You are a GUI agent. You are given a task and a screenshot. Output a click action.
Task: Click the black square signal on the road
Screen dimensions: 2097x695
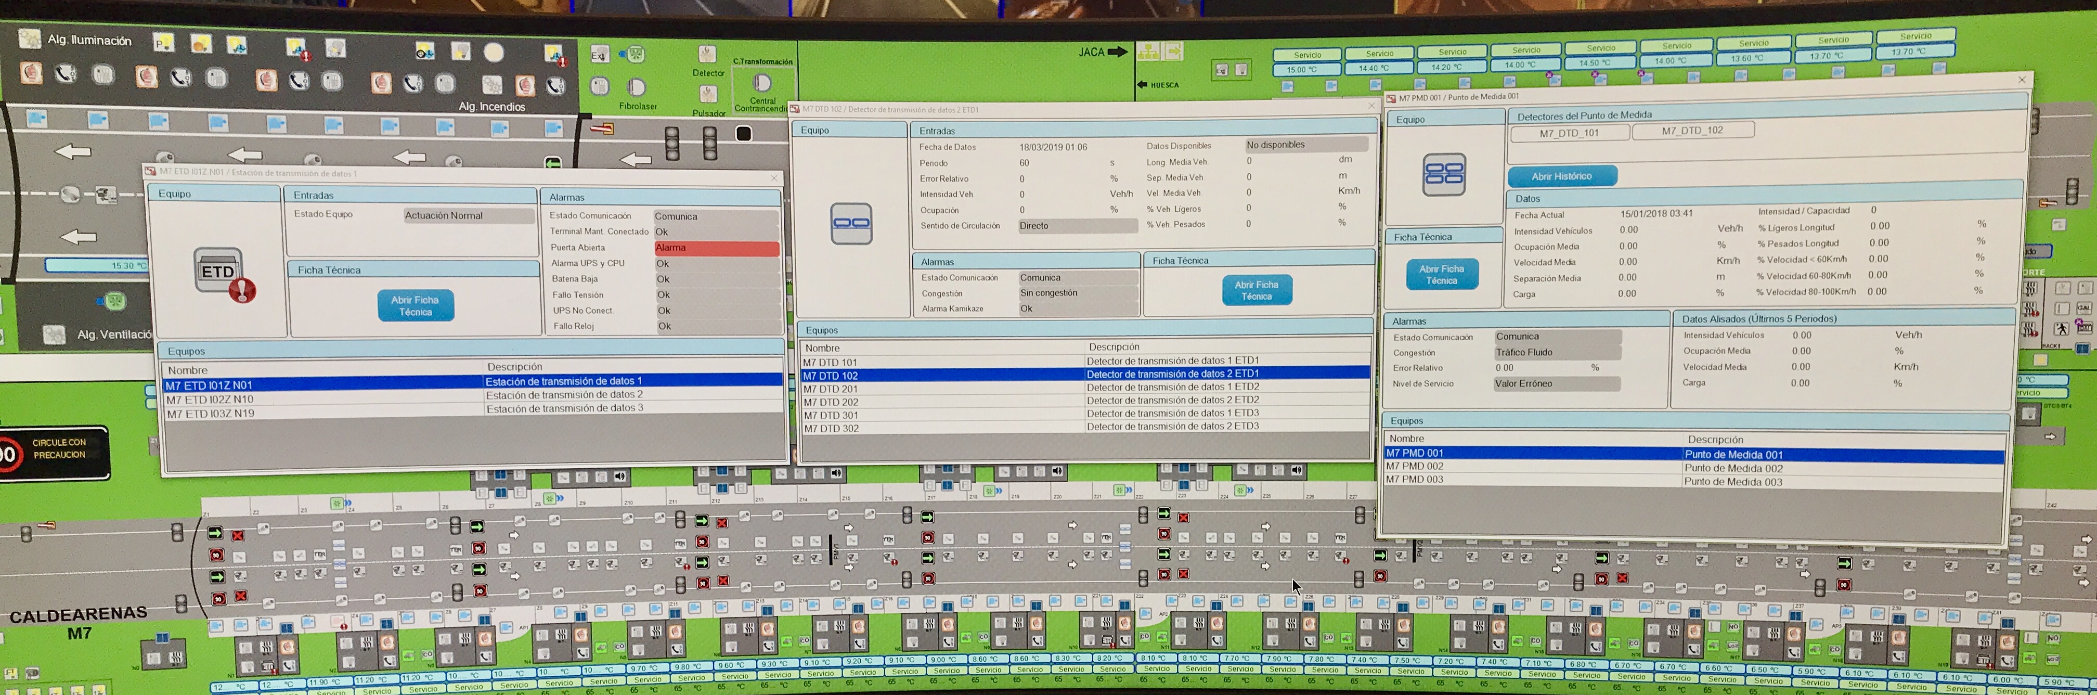click(743, 134)
